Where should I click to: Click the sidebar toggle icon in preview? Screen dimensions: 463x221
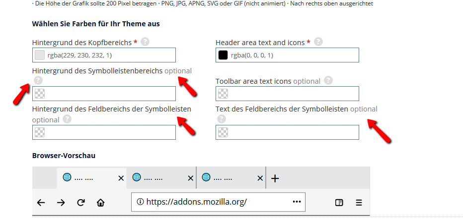tap(339, 203)
